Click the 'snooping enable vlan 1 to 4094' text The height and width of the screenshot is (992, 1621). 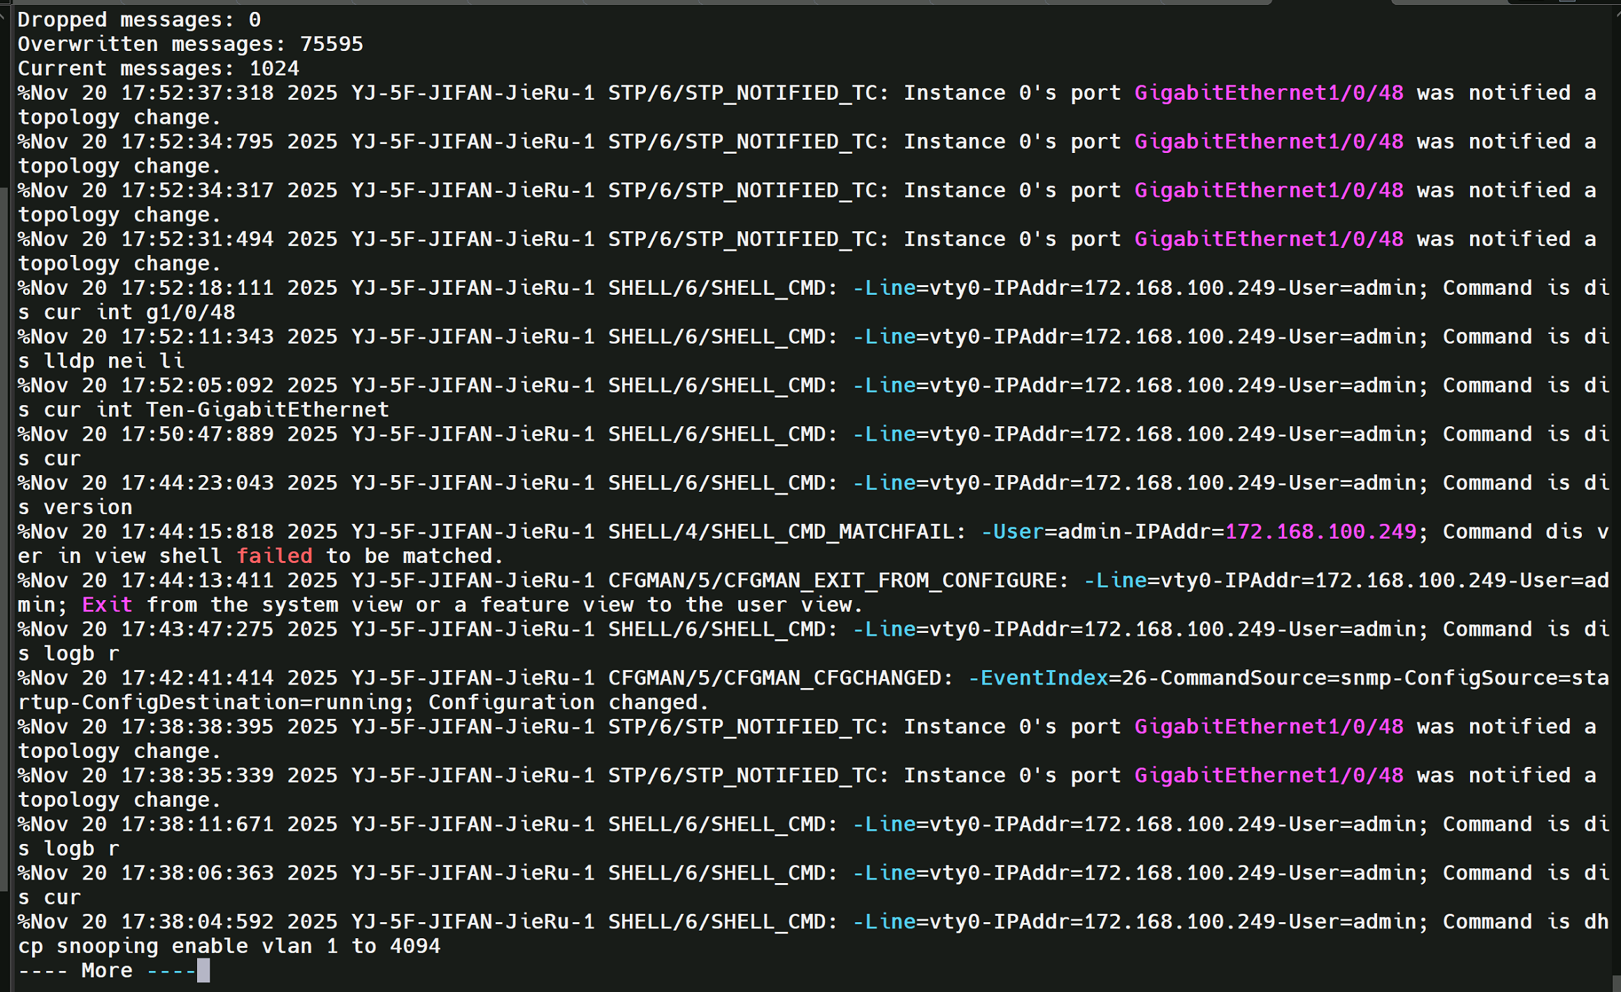pyautogui.click(x=248, y=946)
